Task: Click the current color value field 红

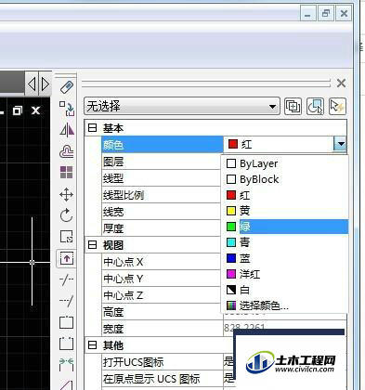Action: pyautogui.click(x=279, y=144)
